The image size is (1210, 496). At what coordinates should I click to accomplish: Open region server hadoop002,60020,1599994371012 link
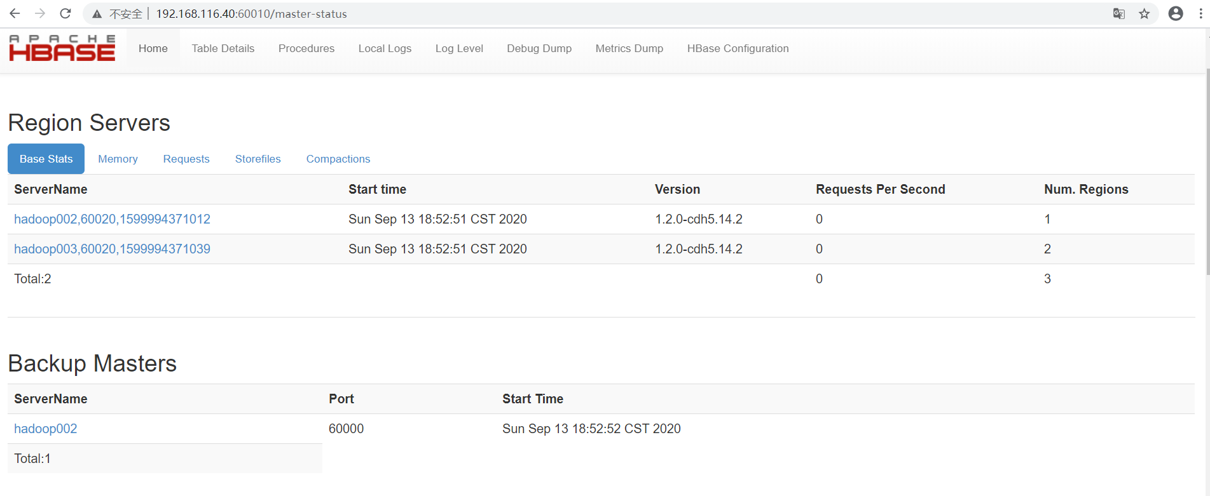click(x=113, y=219)
